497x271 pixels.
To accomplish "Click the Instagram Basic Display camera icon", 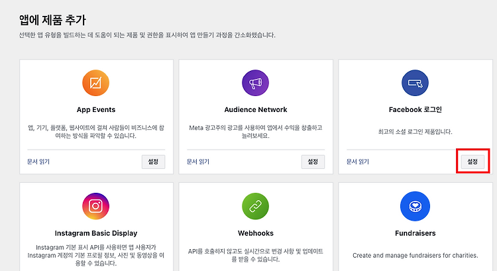I will tap(95, 206).
